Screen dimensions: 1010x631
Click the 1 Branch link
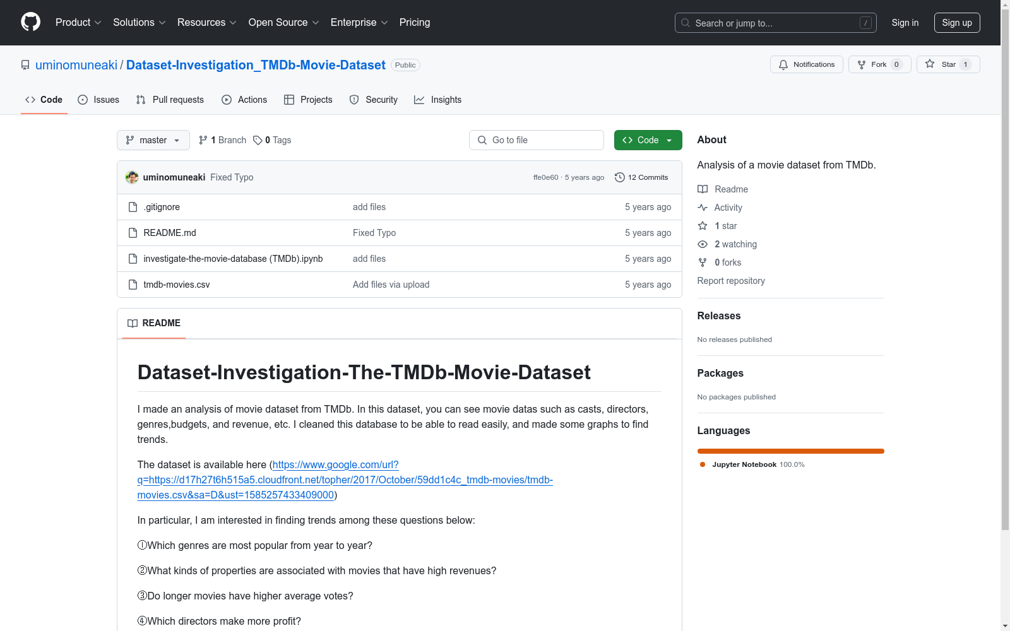(x=222, y=140)
